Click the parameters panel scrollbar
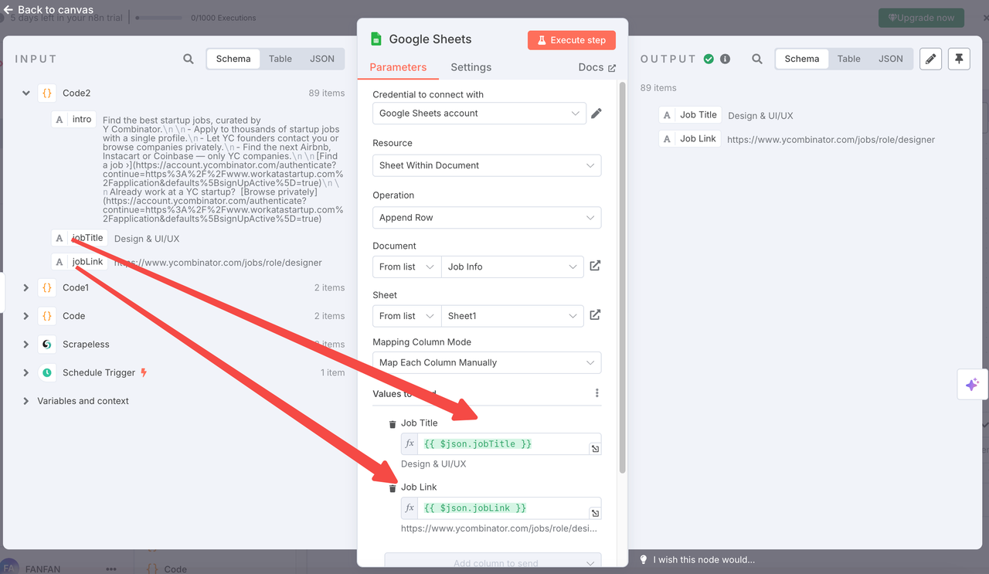This screenshot has height=574, width=989. (624, 278)
